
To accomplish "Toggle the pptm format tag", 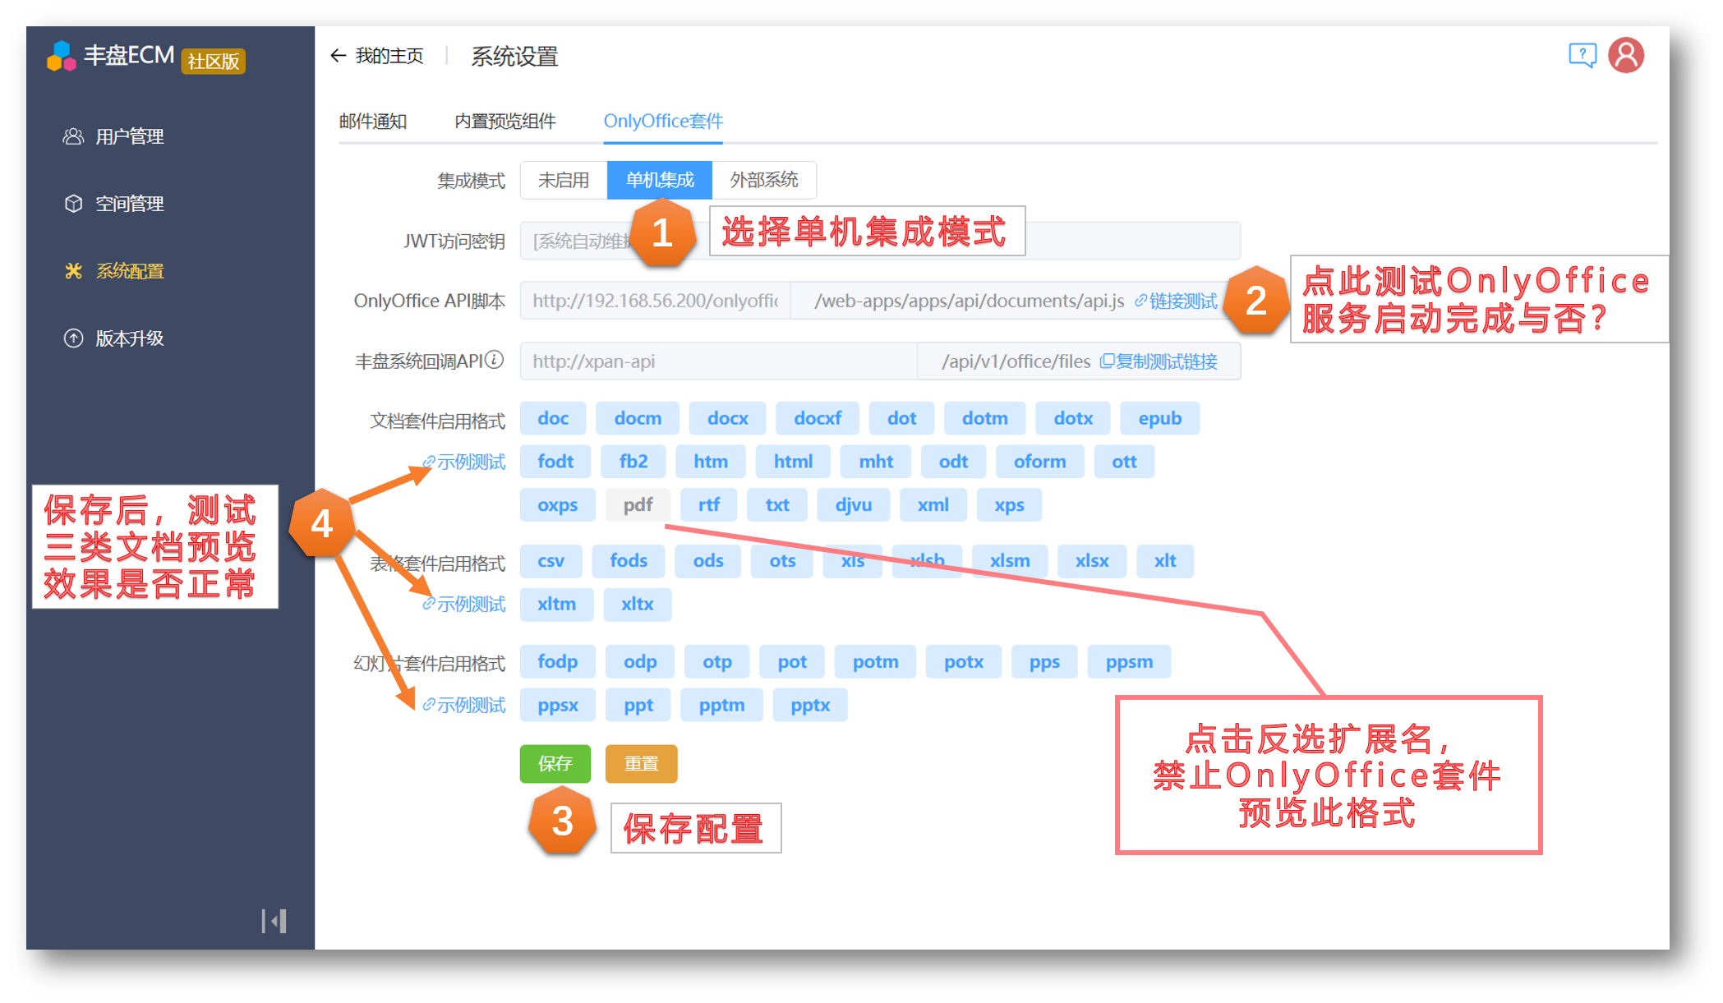I will click(x=722, y=706).
